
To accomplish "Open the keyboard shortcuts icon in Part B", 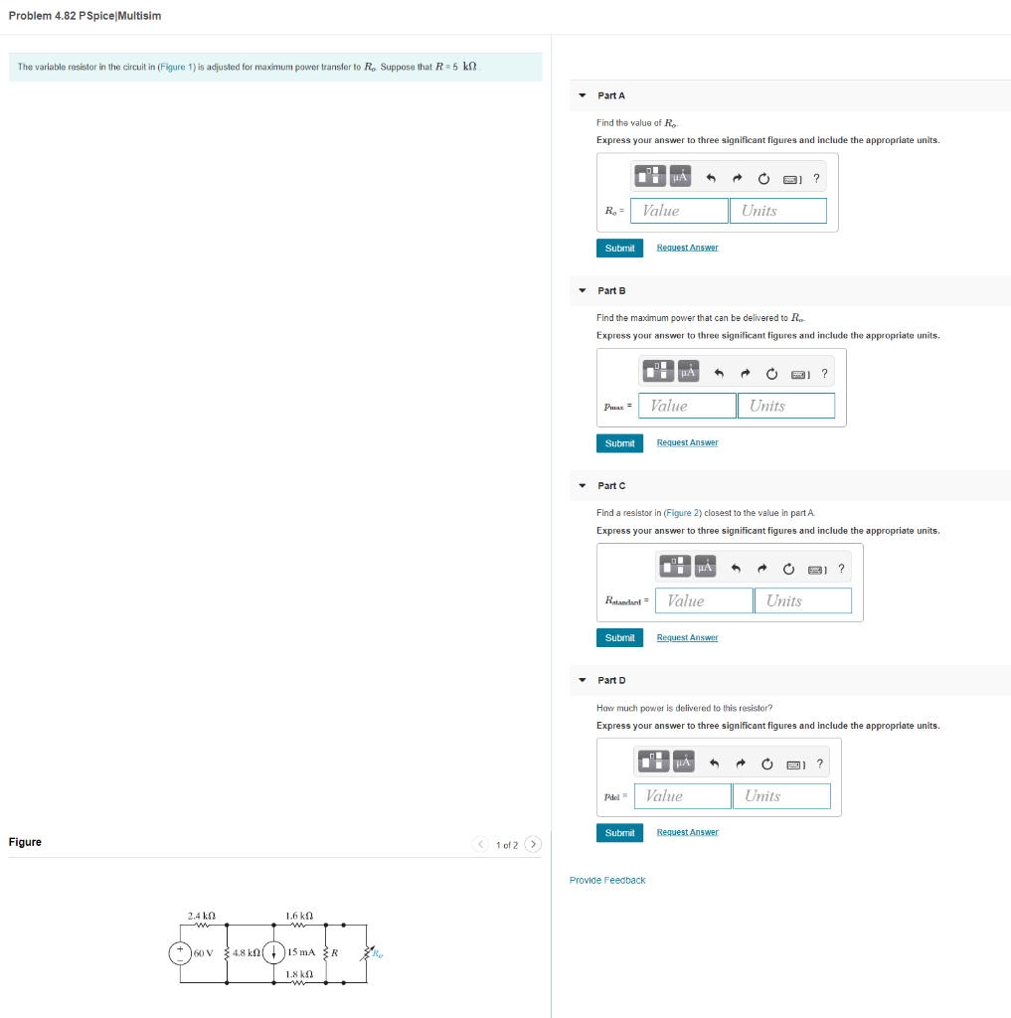I will (x=796, y=371).
